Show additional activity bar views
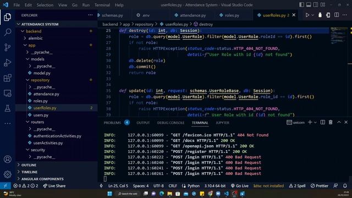The image size is (352, 198). (x=7, y=123)
